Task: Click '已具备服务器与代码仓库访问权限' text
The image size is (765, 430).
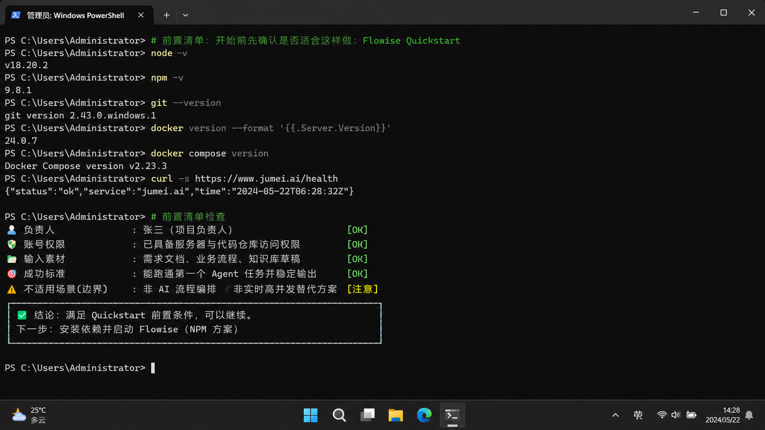Action: pos(222,244)
